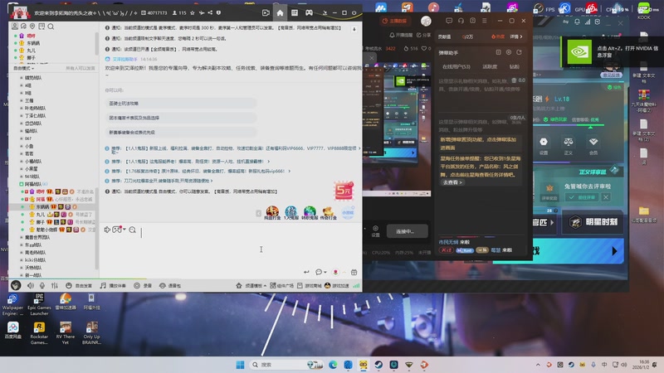This screenshot has height=373, width=664.
Task: Open the audio mixer sliders icon in the YY bottom bar
Action: point(55,285)
